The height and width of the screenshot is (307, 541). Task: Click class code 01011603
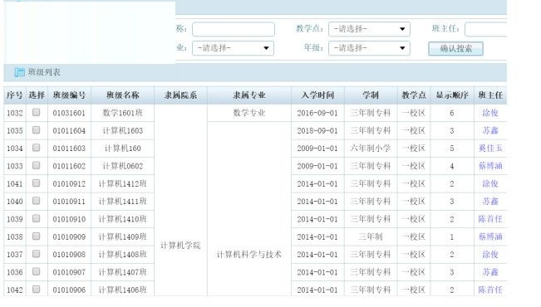(x=69, y=149)
